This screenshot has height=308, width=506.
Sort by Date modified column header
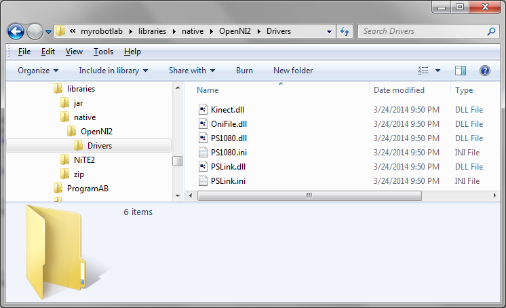click(399, 90)
